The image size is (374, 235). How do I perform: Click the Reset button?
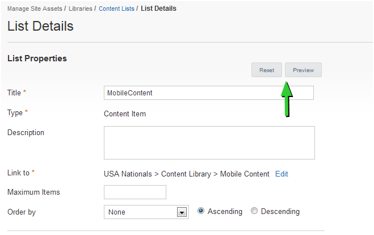click(266, 70)
